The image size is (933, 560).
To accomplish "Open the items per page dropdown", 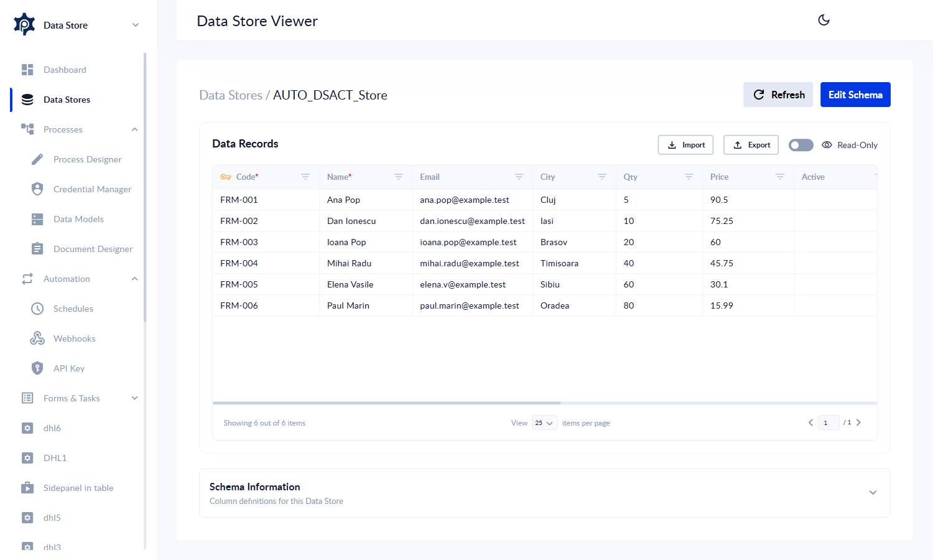I will click(x=544, y=423).
